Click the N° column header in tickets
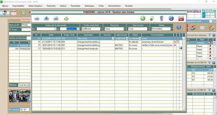This screenshot has width=217, height=115. pos(37,35)
